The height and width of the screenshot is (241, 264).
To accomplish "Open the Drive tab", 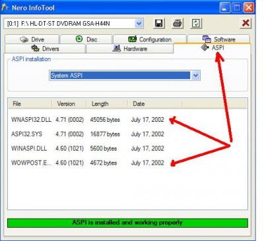I will pos(32,39).
